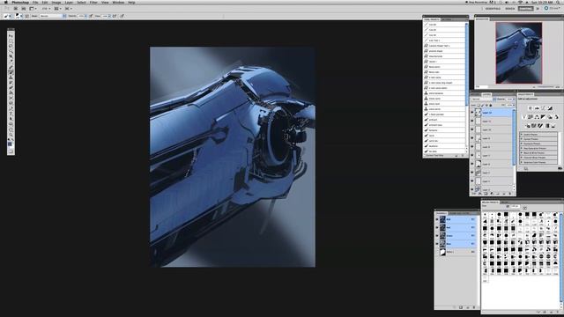Expand Black & White Presets list

[522, 153]
